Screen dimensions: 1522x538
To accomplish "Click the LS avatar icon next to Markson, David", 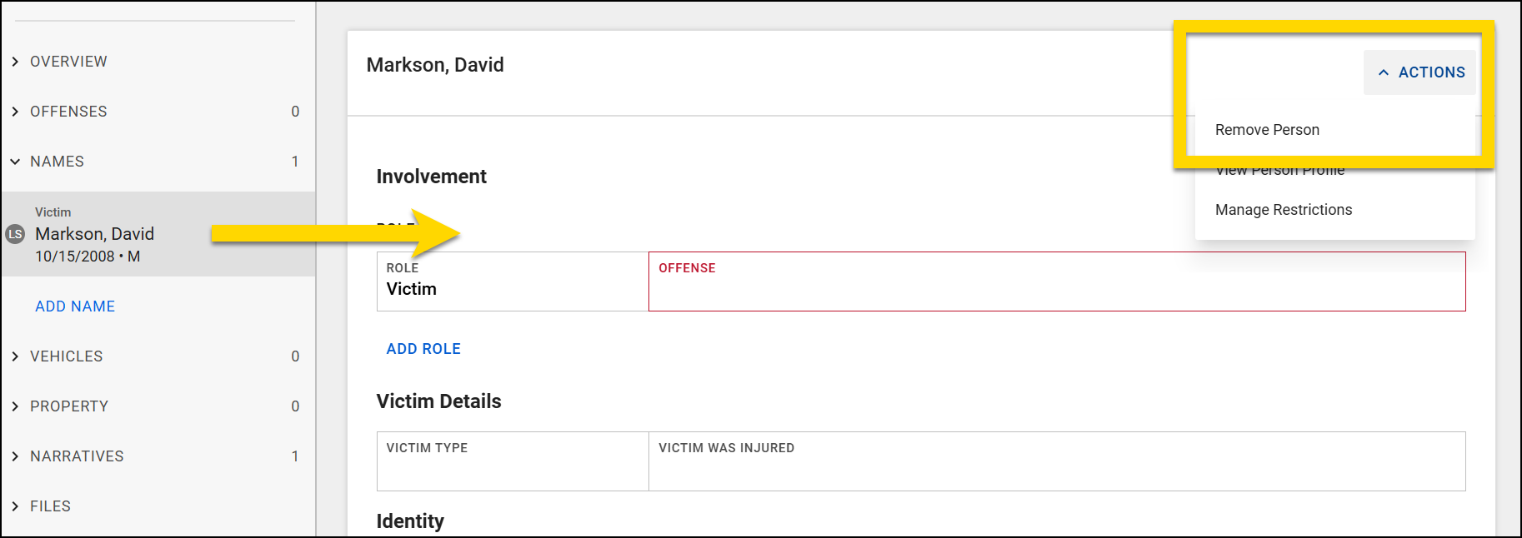I will (x=15, y=234).
